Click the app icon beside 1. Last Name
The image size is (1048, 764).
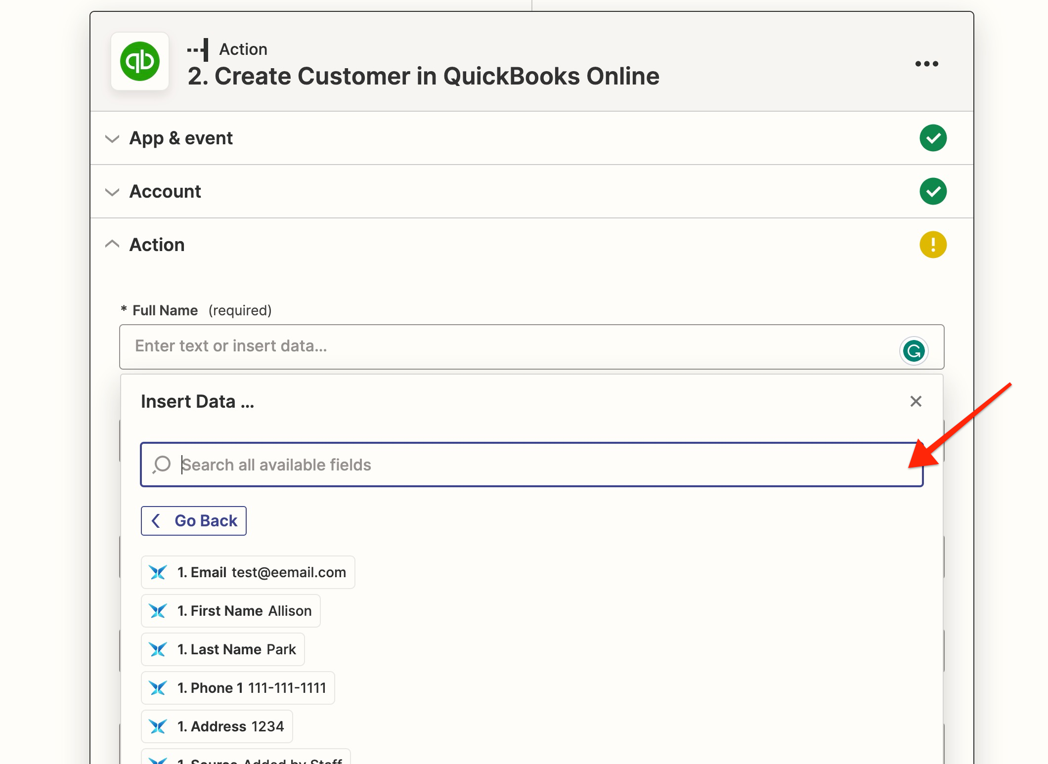click(x=158, y=649)
